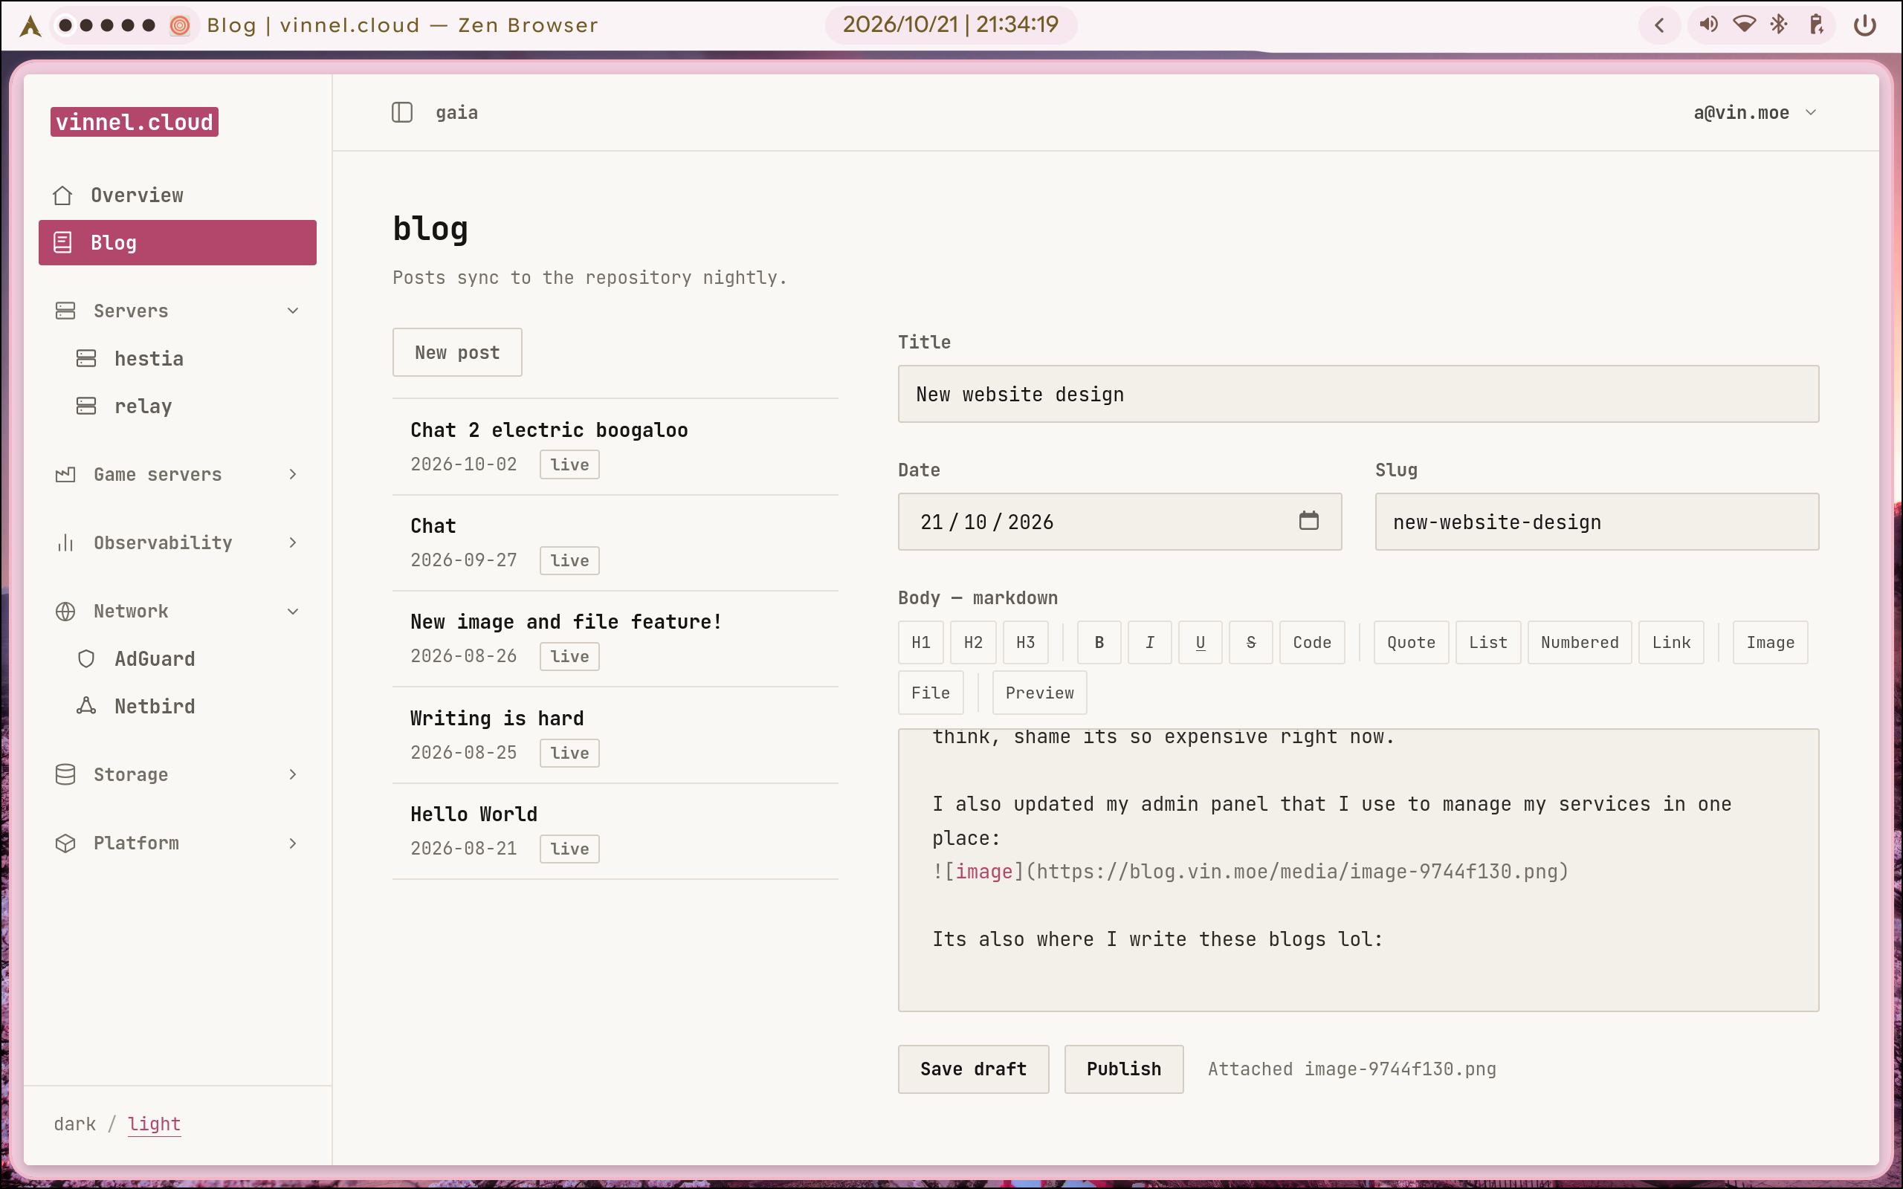
Task: Click the Zen Browser app icon in top bar
Action: [x=180, y=25]
